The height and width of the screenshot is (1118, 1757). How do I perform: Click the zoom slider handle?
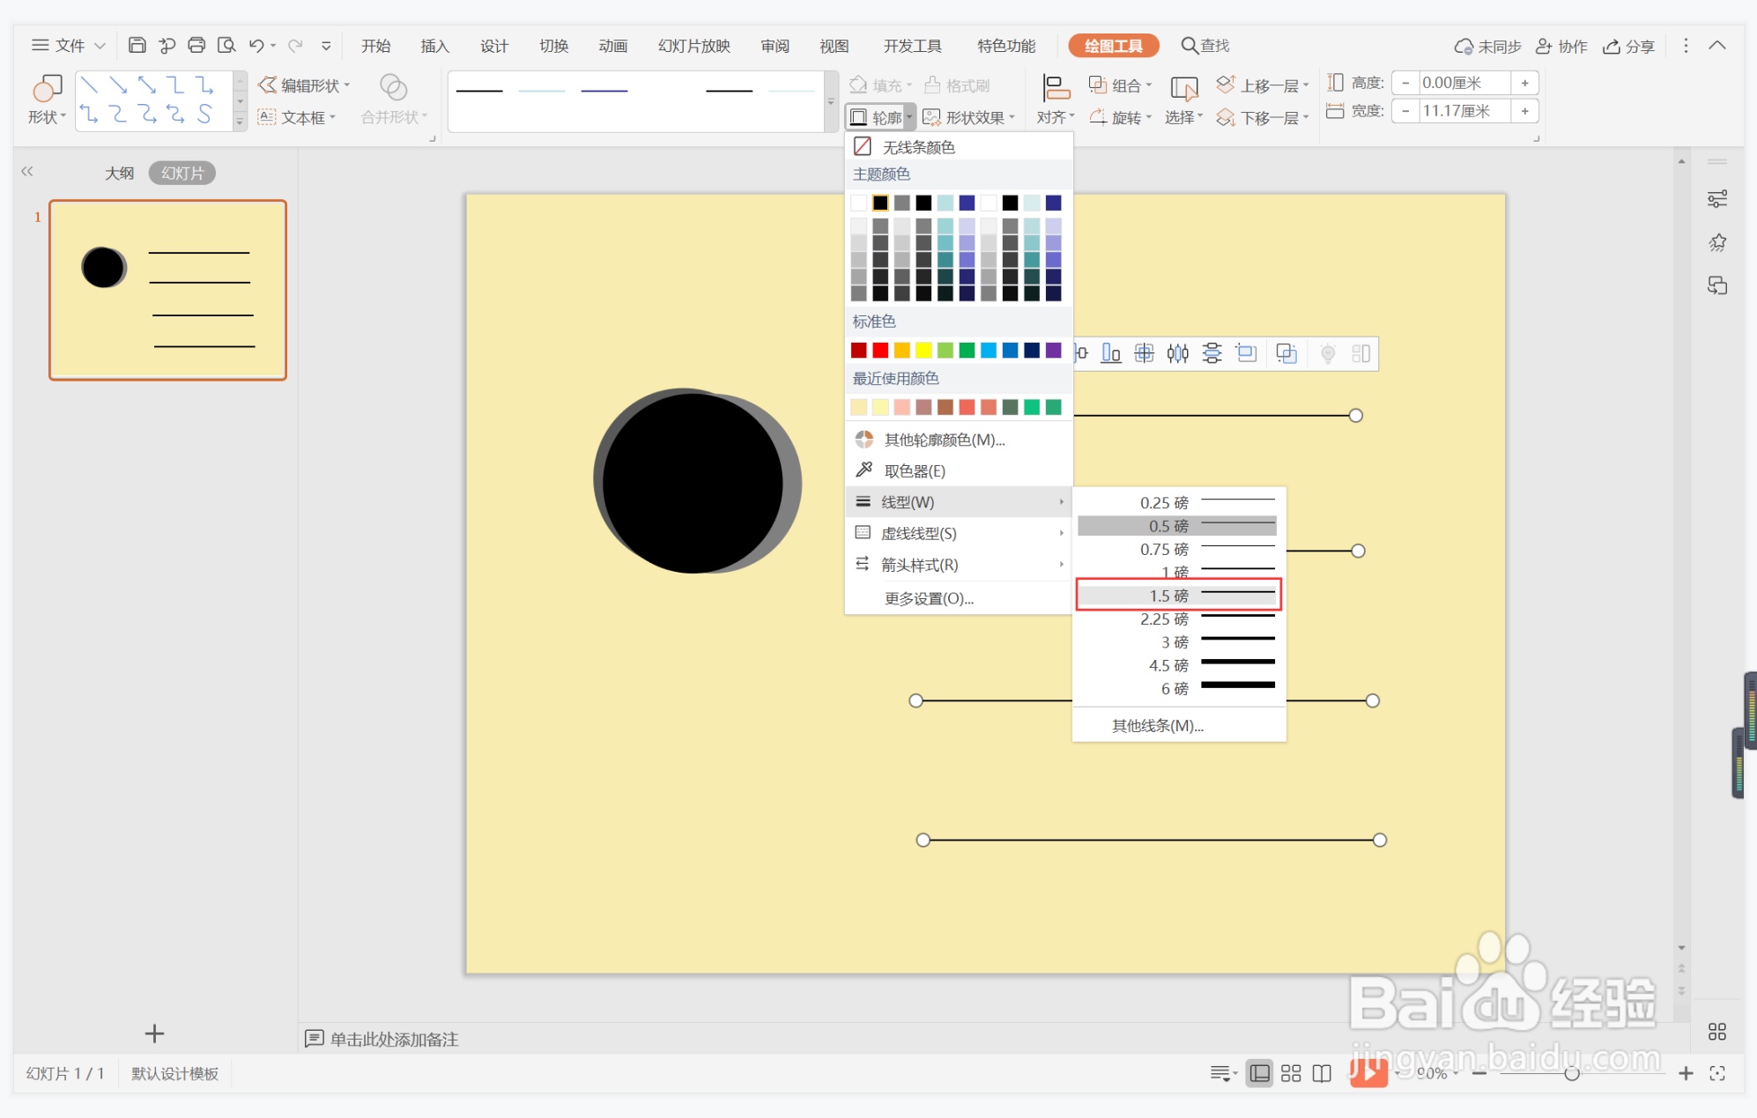click(1571, 1073)
